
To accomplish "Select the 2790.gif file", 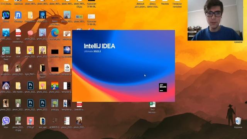I will [30, 121].
